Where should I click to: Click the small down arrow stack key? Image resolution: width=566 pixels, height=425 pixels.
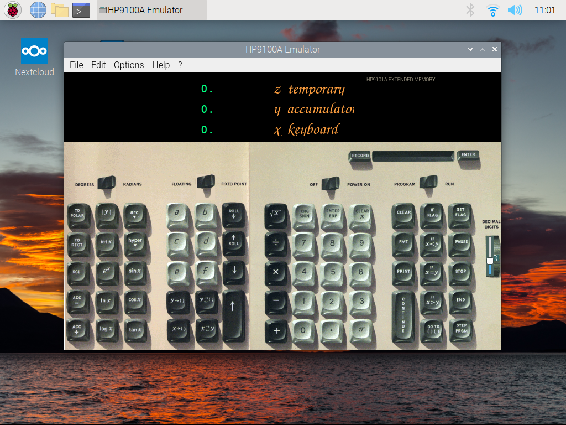(x=234, y=272)
